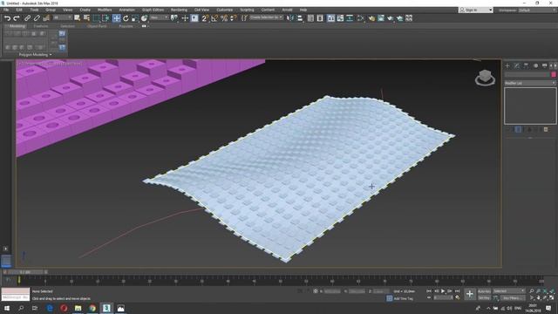Switch to the Freeform ribbon tab
This screenshot has width=558, height=314.
click(x=41, y=26)
